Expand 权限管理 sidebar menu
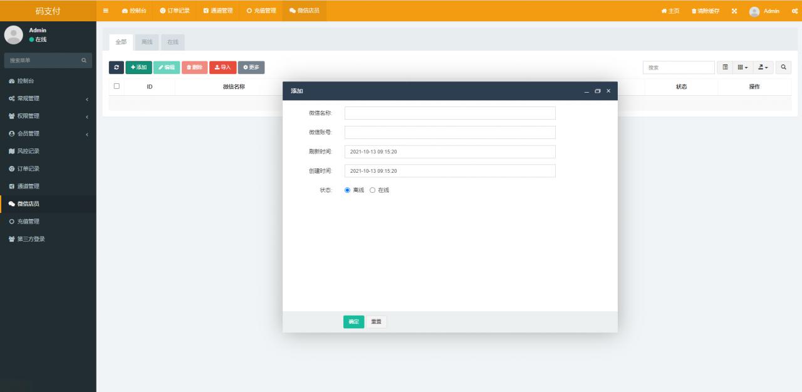 [x=48, y=116]
